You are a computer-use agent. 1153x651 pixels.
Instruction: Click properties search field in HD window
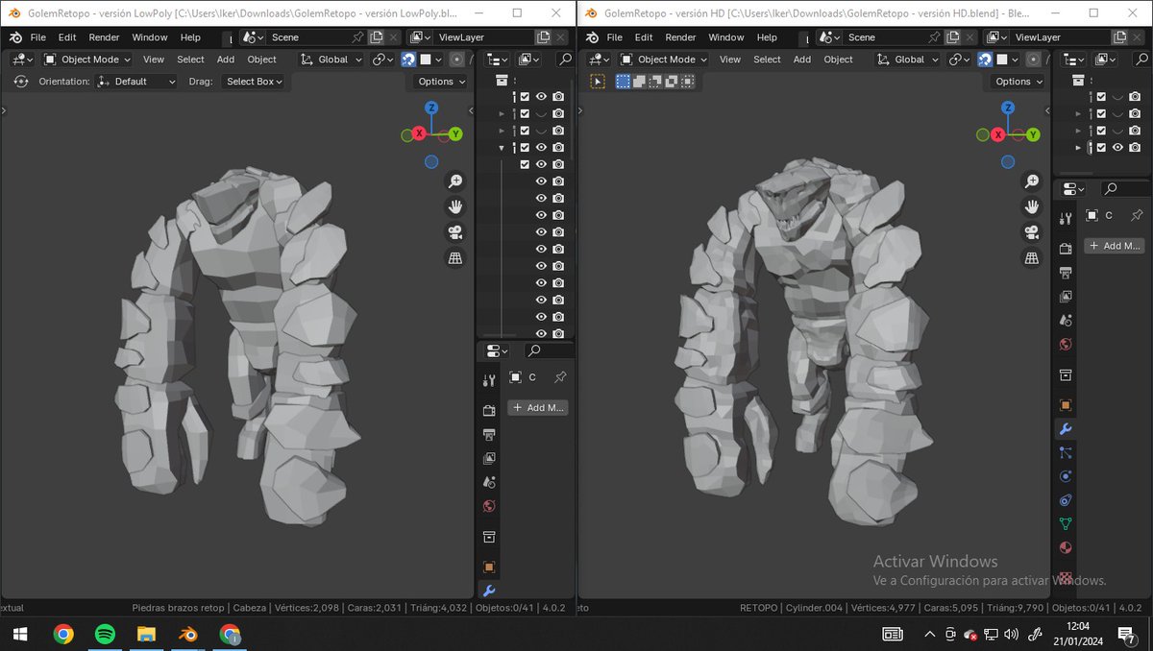[x=1124, y=189]
